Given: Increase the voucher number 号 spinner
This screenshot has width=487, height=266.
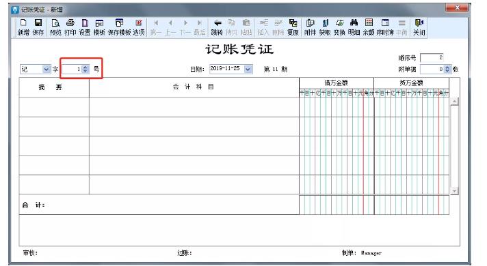Looking at the screenshot, I should 85,68.
